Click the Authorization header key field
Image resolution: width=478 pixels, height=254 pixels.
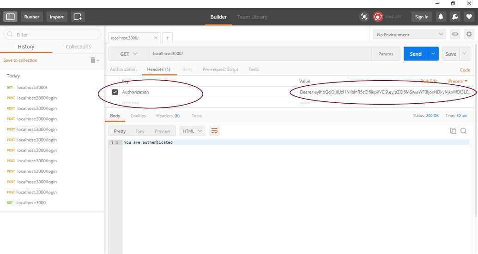coord(209,92)
